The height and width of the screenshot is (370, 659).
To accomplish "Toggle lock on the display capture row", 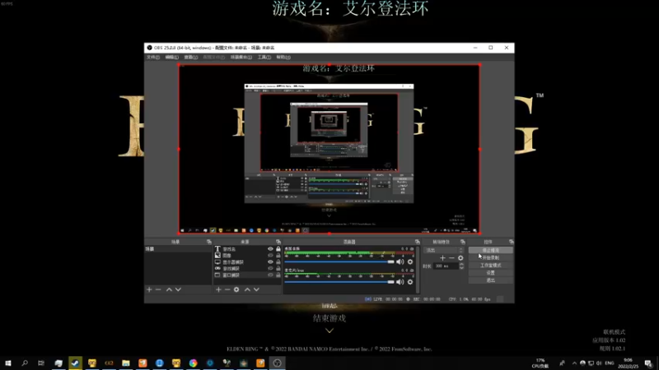I will pos(278,261).
